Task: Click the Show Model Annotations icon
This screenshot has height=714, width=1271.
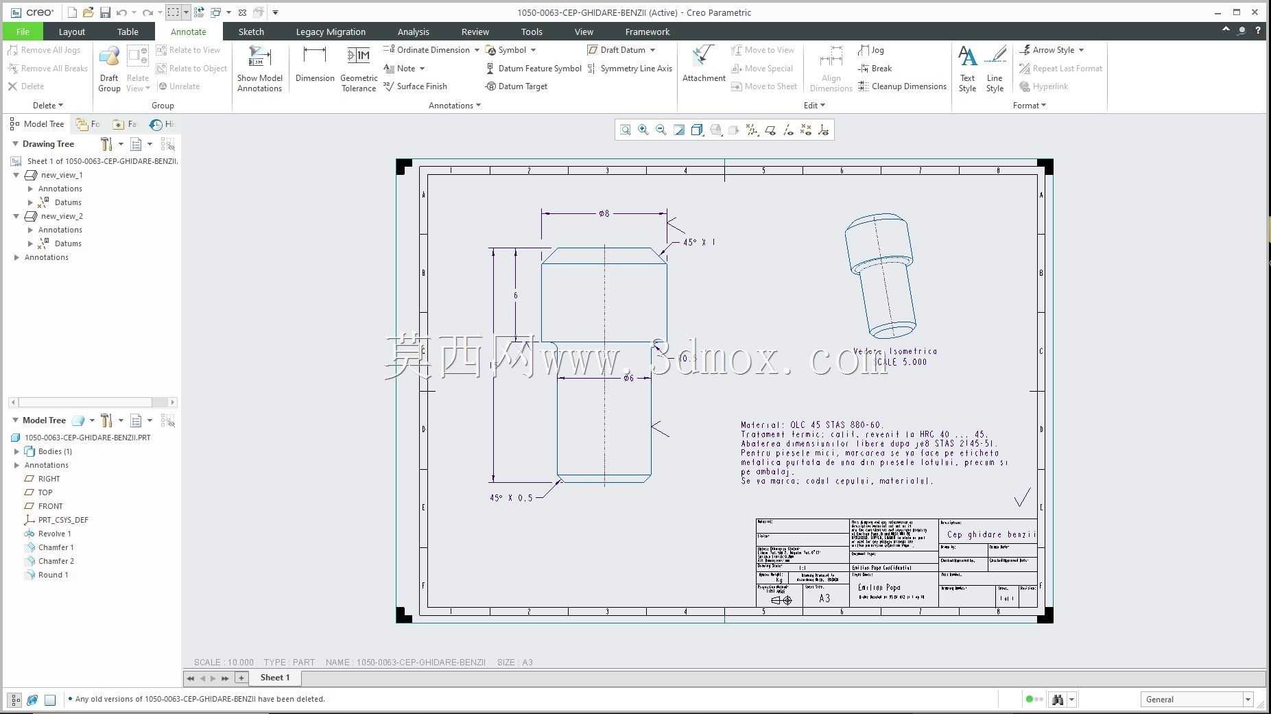Action: click(x=260, y=69)
